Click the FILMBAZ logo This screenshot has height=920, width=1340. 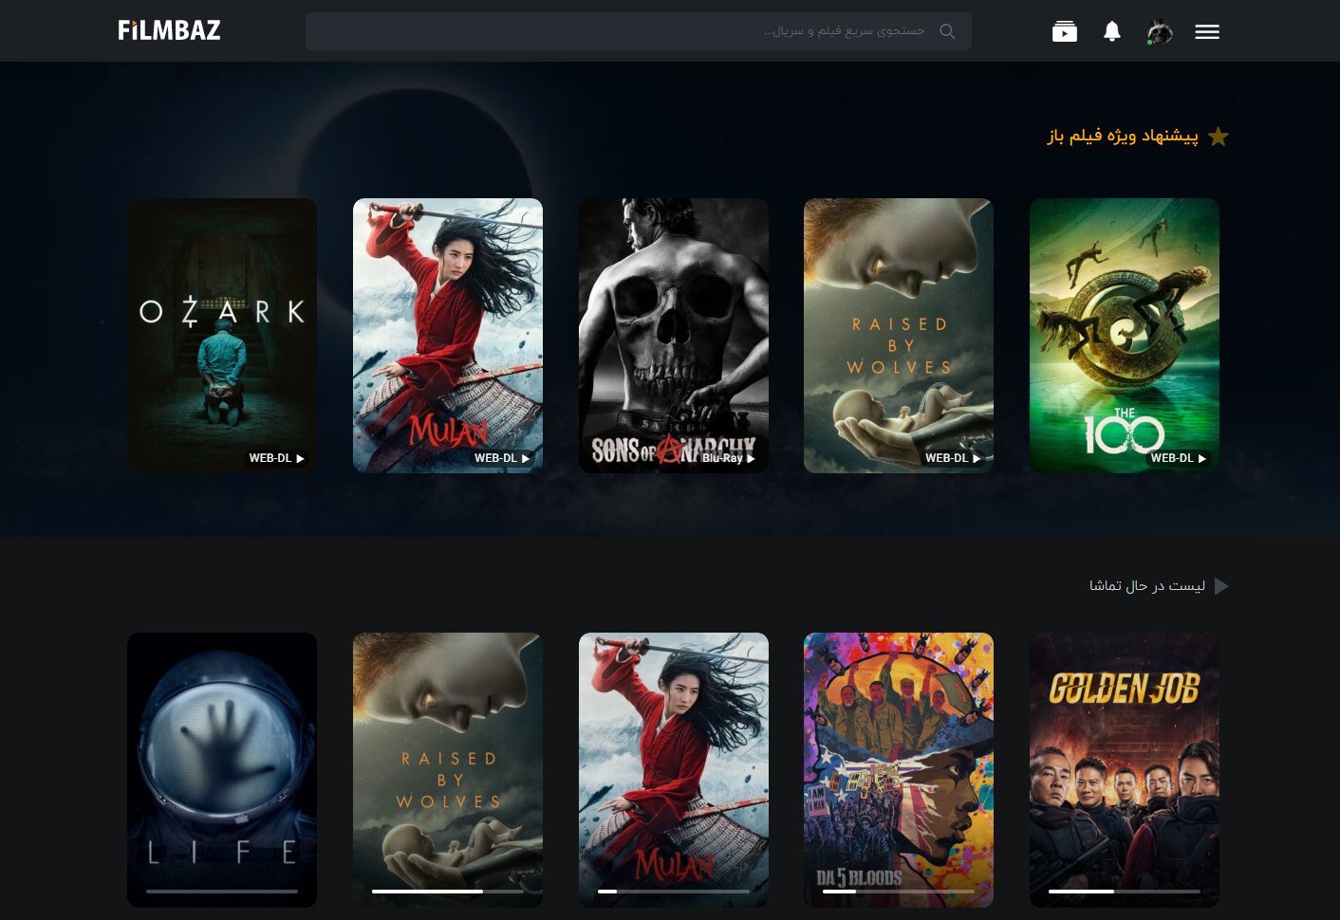pyautogui.click(x=169, y=30)
